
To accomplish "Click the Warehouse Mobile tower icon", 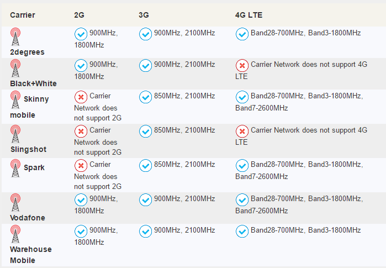I will point(15,234).
